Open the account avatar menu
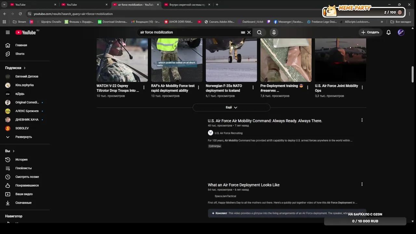The height and width of the screenshot is (234, 416). 401,32
